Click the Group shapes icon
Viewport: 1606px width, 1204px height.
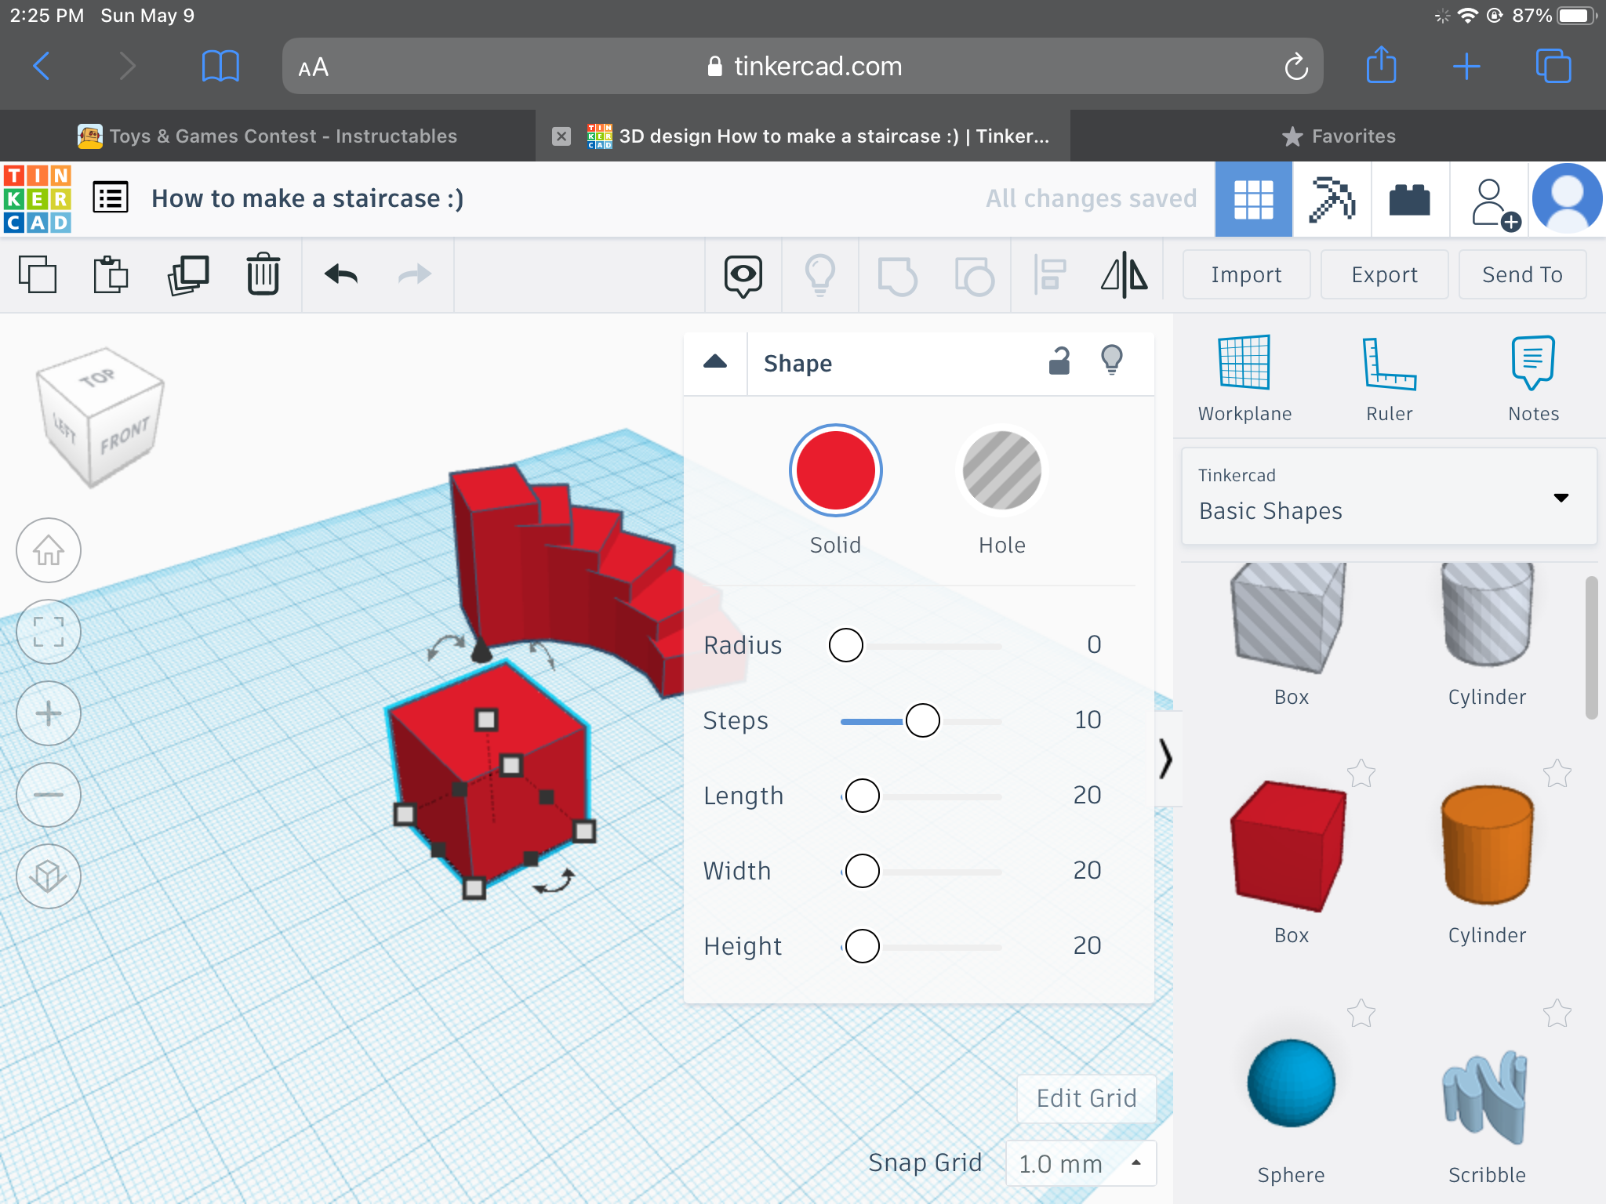click(897, 276)
